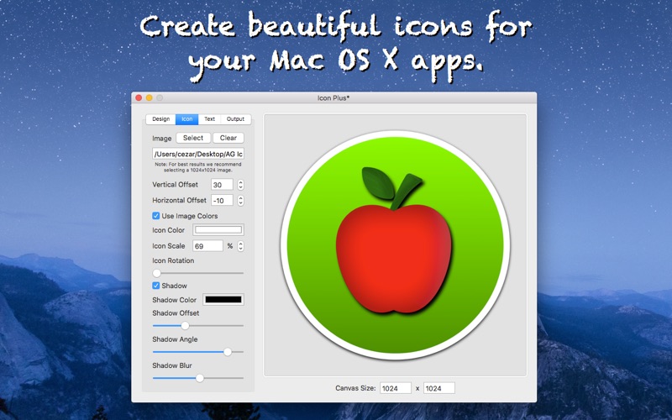Click the image file path field
The image size is (672, 420).
(x=198, y=154)
